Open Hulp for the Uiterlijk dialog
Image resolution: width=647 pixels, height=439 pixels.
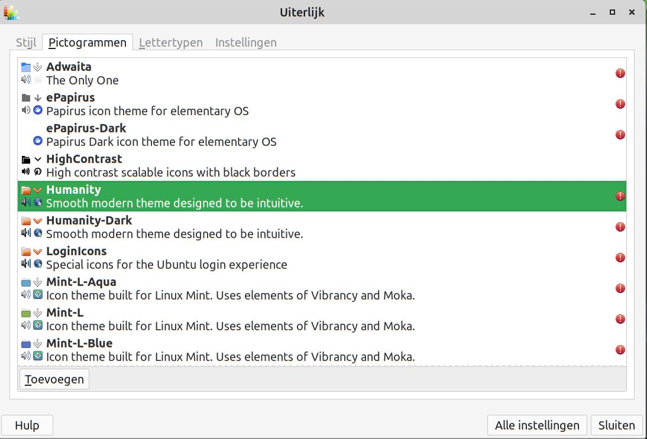(x=27, y=425)
